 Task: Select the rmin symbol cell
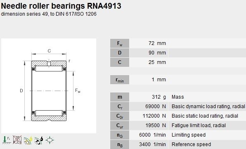pos(120,80)
